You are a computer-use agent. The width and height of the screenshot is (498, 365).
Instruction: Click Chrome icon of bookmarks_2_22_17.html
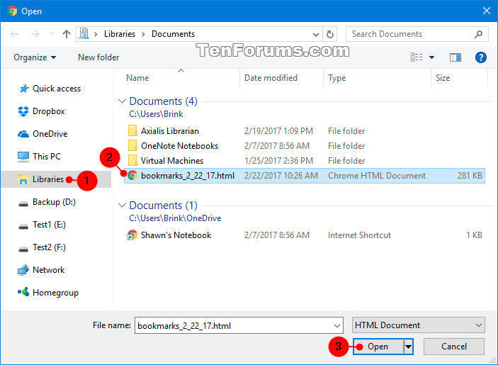[x=132, y=175]
